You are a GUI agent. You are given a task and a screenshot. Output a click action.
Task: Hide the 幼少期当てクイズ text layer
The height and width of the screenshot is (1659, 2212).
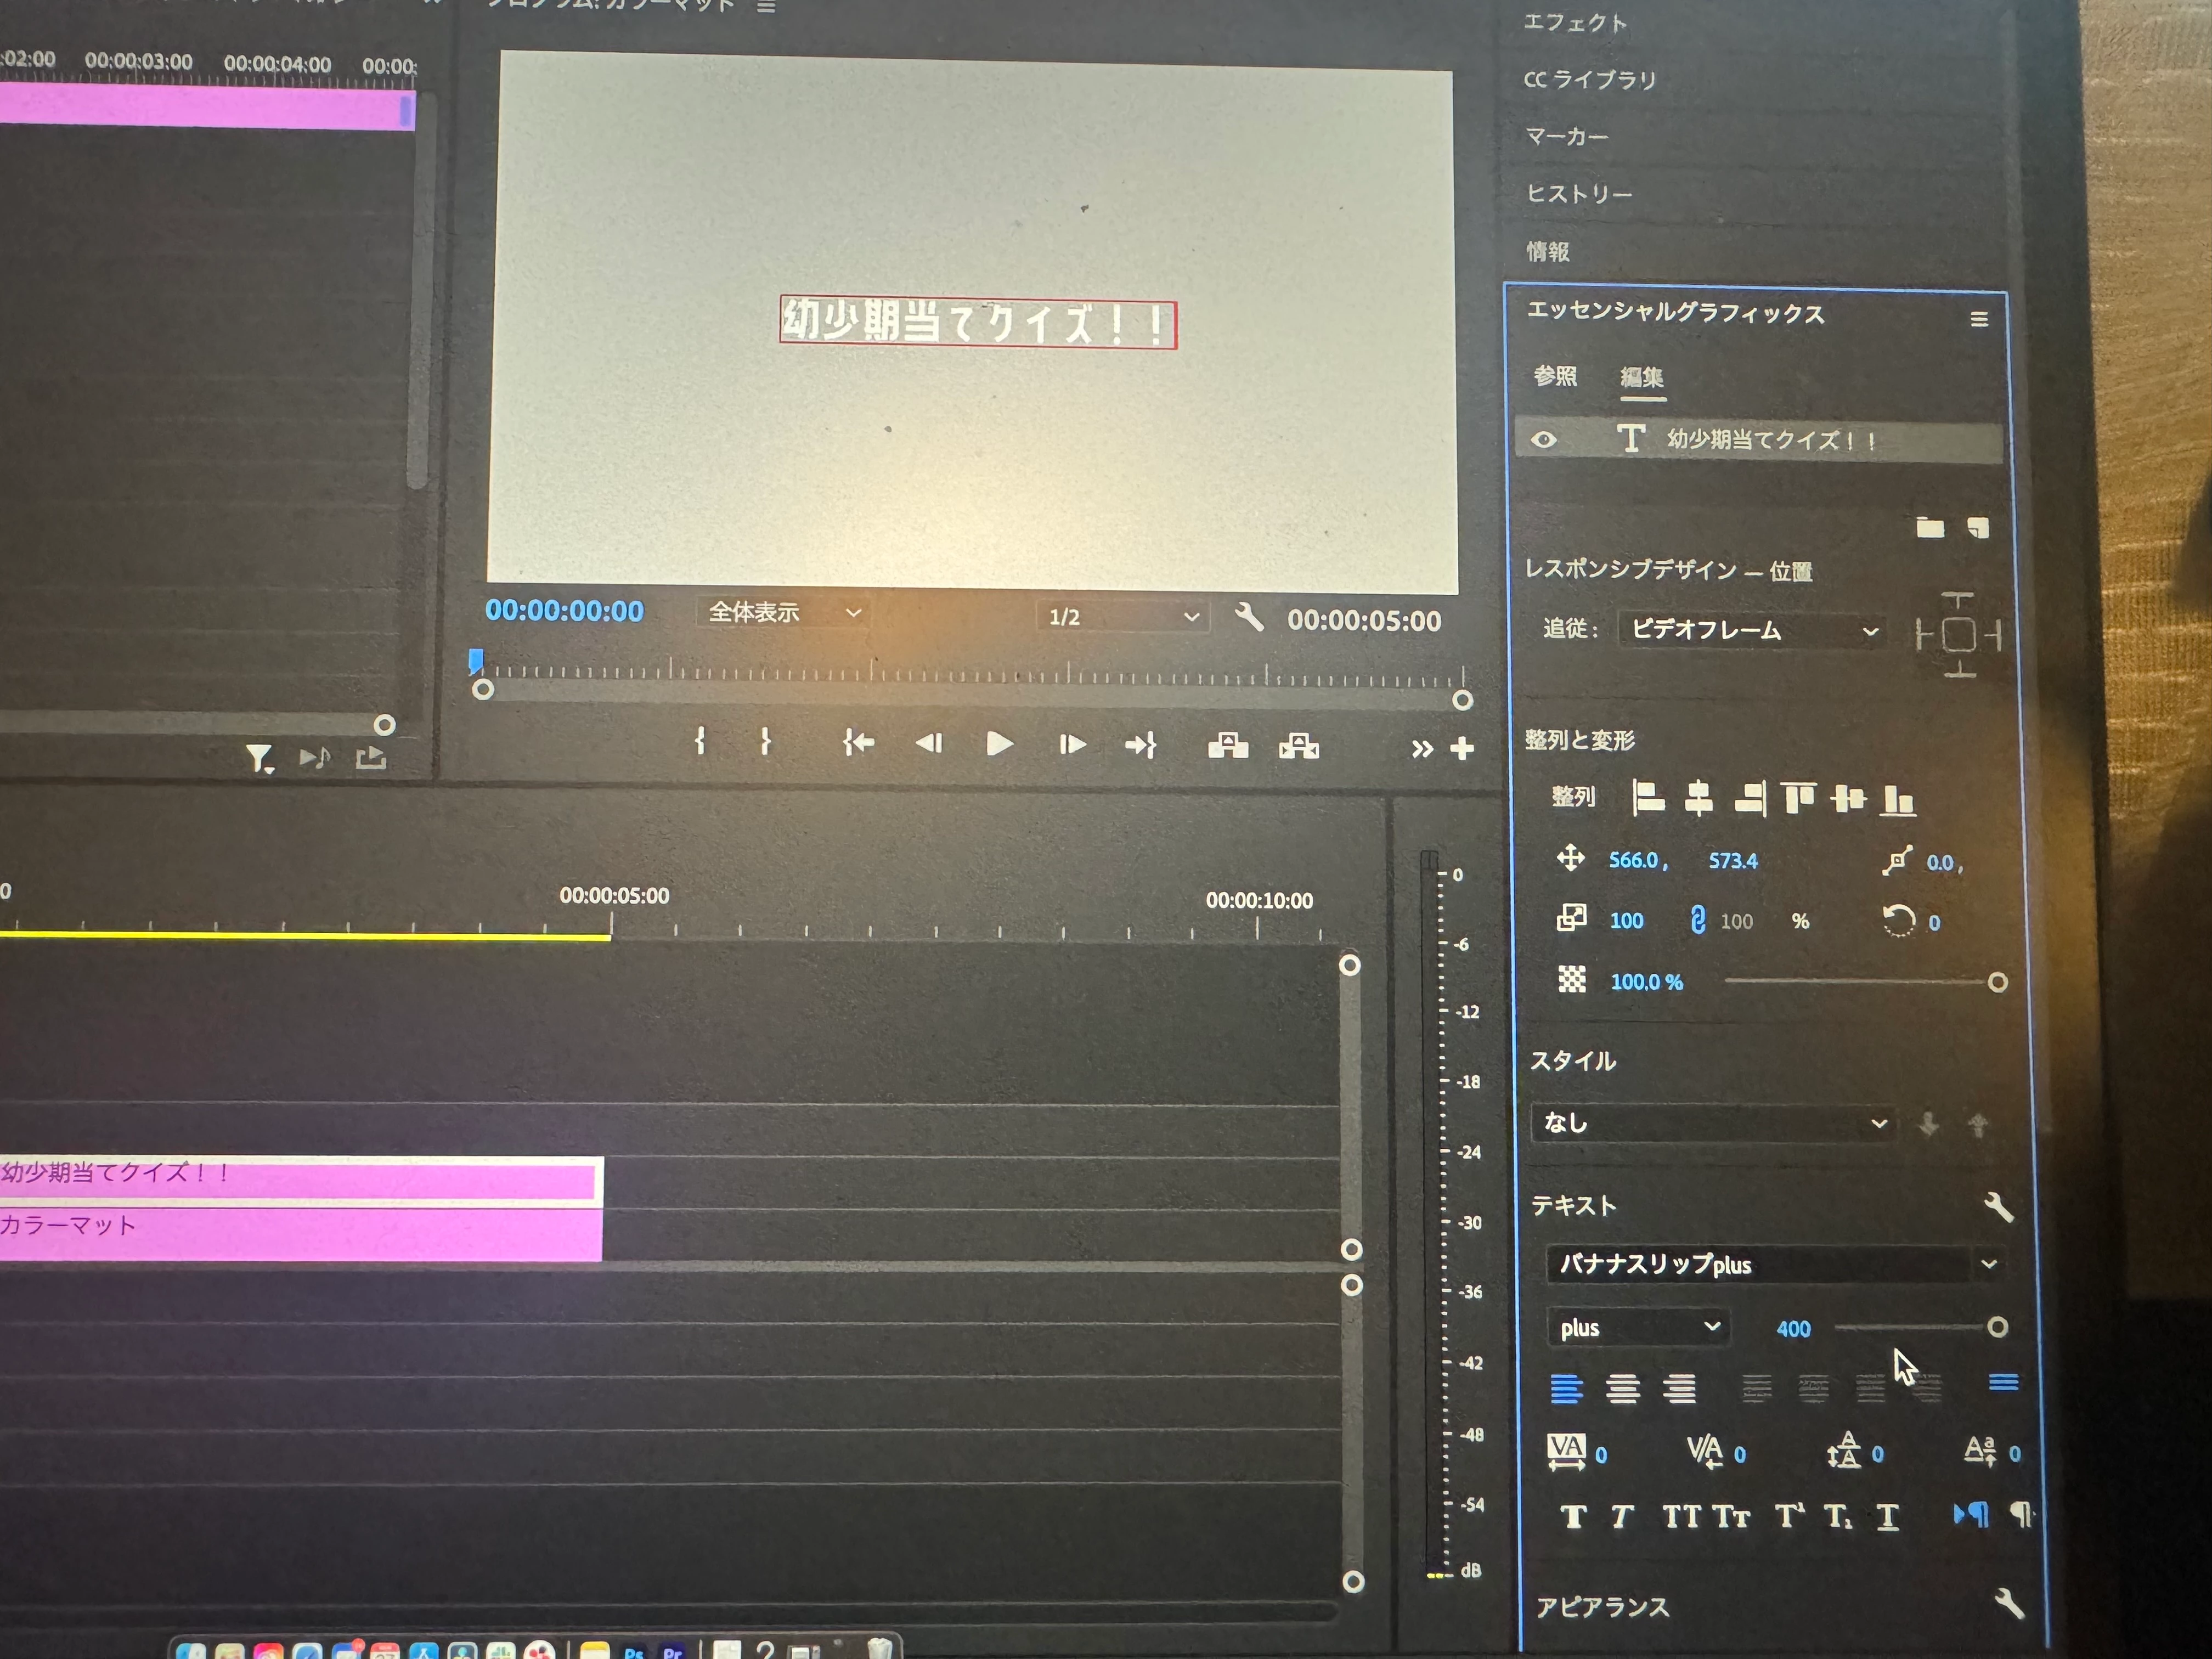(x=1544, y=440)
